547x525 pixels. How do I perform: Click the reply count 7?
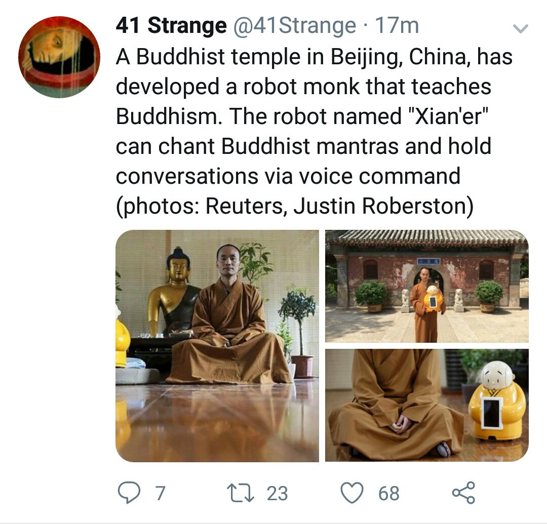(x=160, y=493)
